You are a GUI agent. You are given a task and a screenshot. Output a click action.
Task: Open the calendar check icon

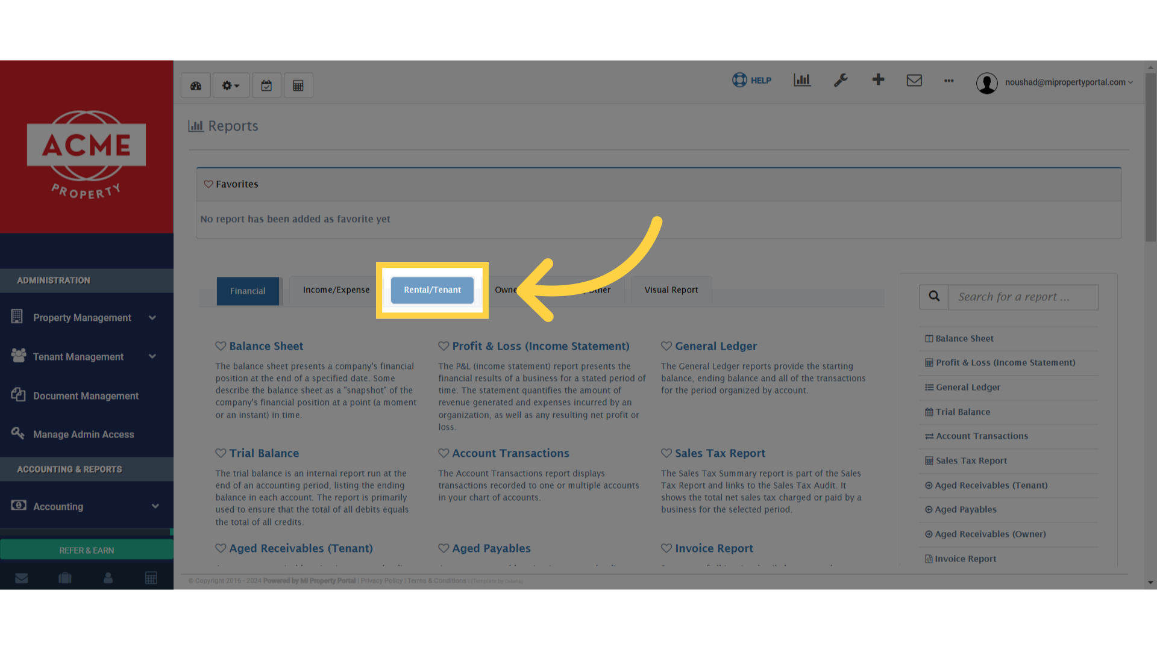(266, 85)
